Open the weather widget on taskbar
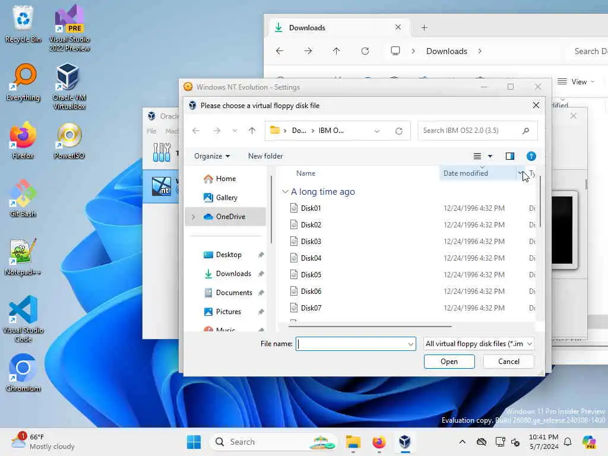The image size is (608, 456). (x=43, y=442)
